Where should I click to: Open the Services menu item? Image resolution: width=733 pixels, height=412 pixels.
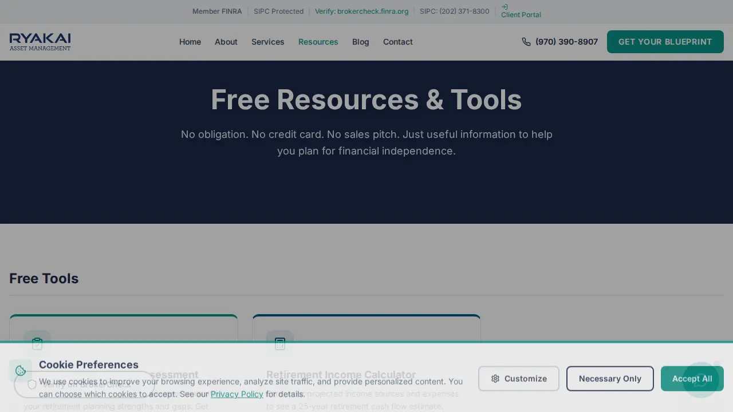[x=268, y=42]
